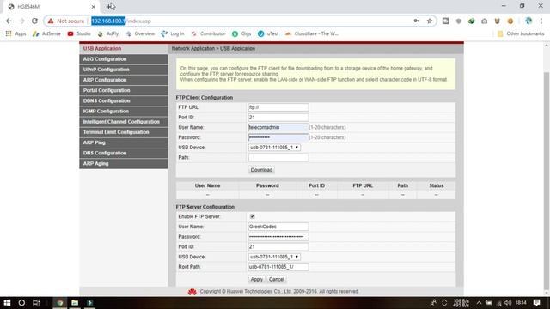The height and width of the screenshot is (309, 550).
Task: Open Intelligent Channel Configuration item
Action: tap(124, 122)
